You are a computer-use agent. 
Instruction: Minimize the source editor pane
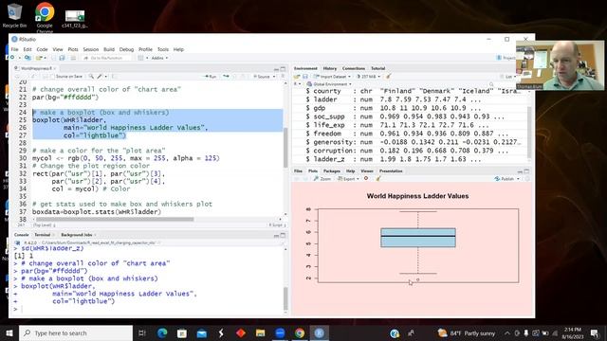(276, 69)
